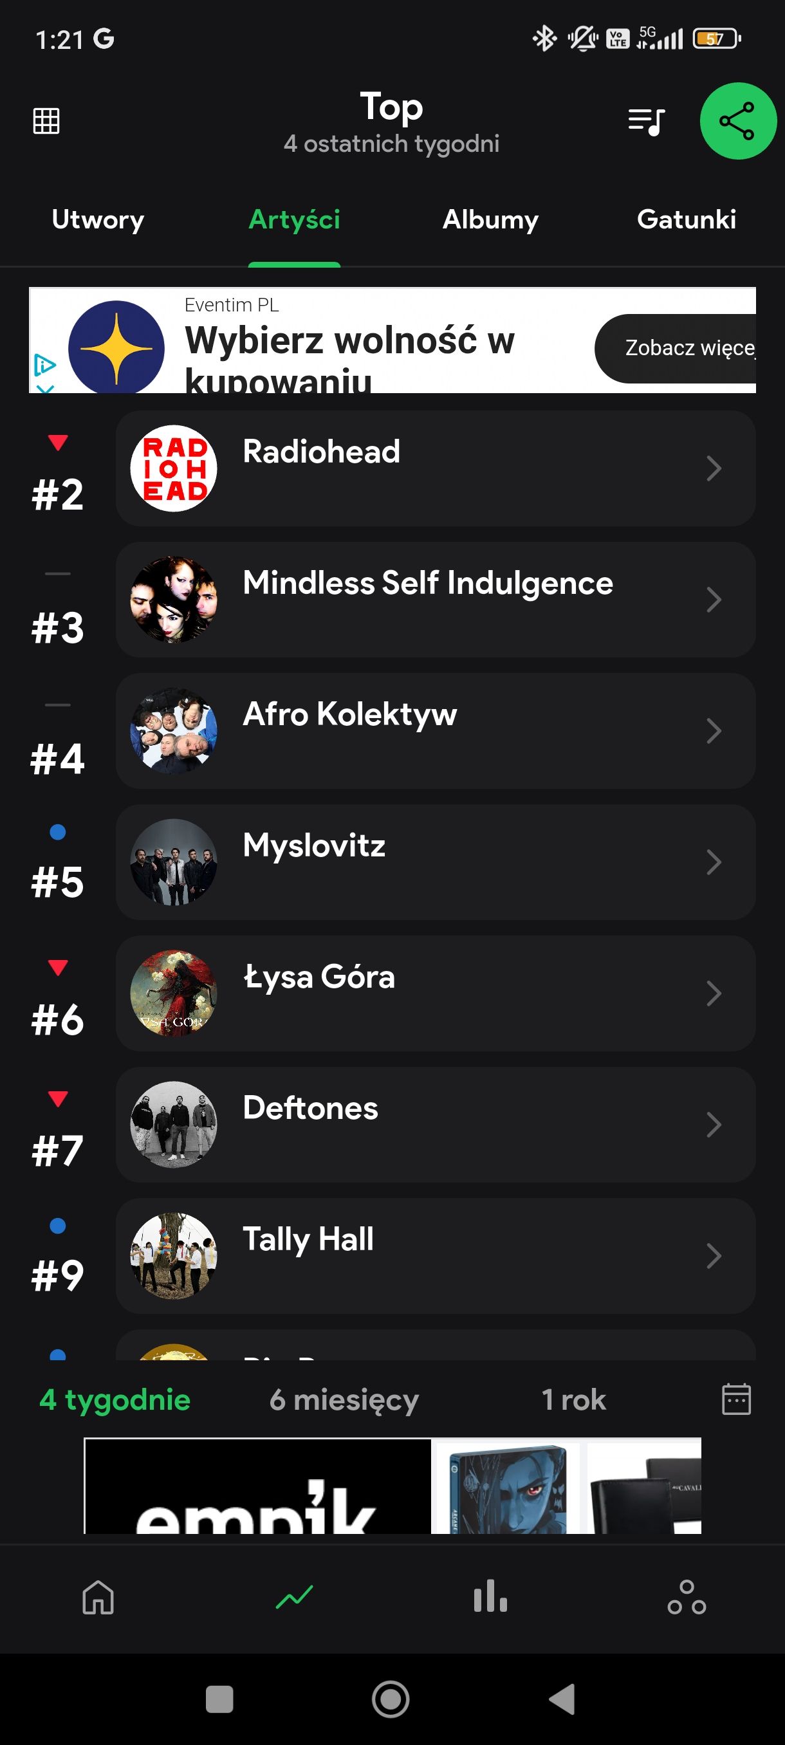Click Zobacz więcej ad button

click(x=675, y=348)
